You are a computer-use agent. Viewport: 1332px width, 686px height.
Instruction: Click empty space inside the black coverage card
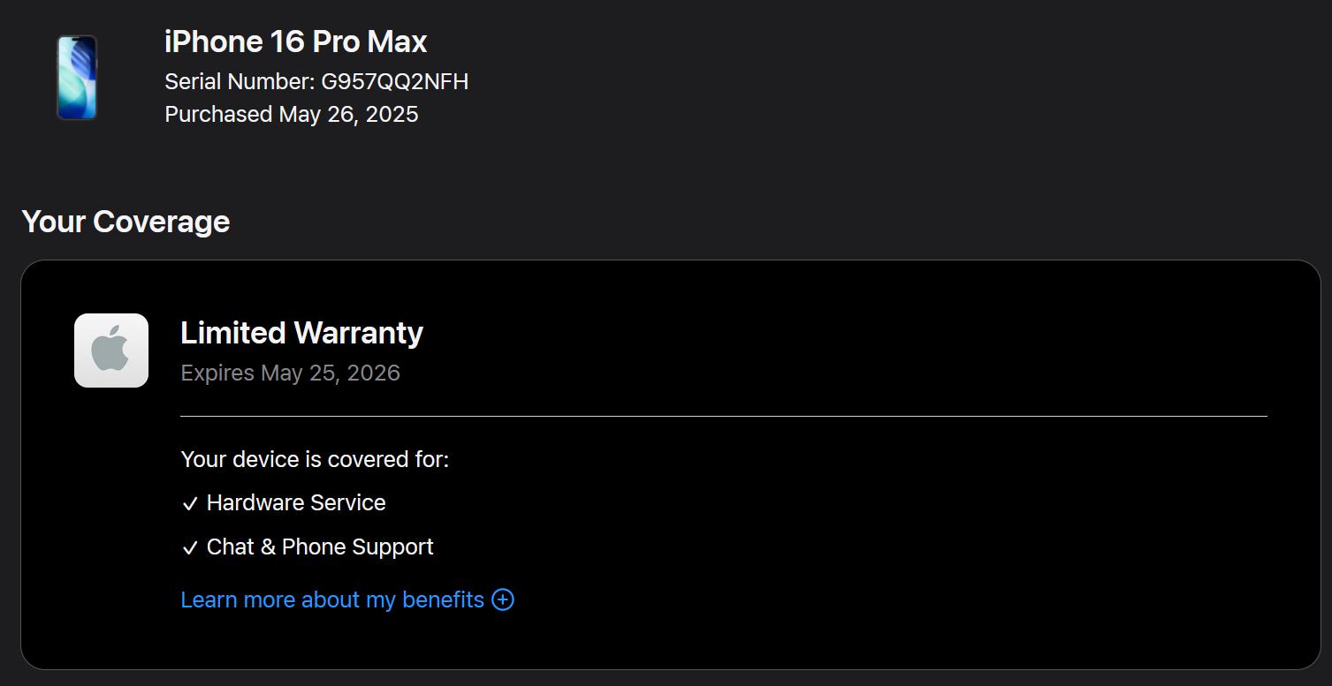tap(884, 530)
